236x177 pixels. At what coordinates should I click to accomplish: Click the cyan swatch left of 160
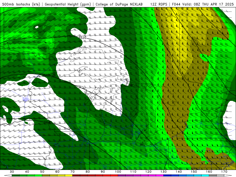pyautogui.click(x=205, y=176)
